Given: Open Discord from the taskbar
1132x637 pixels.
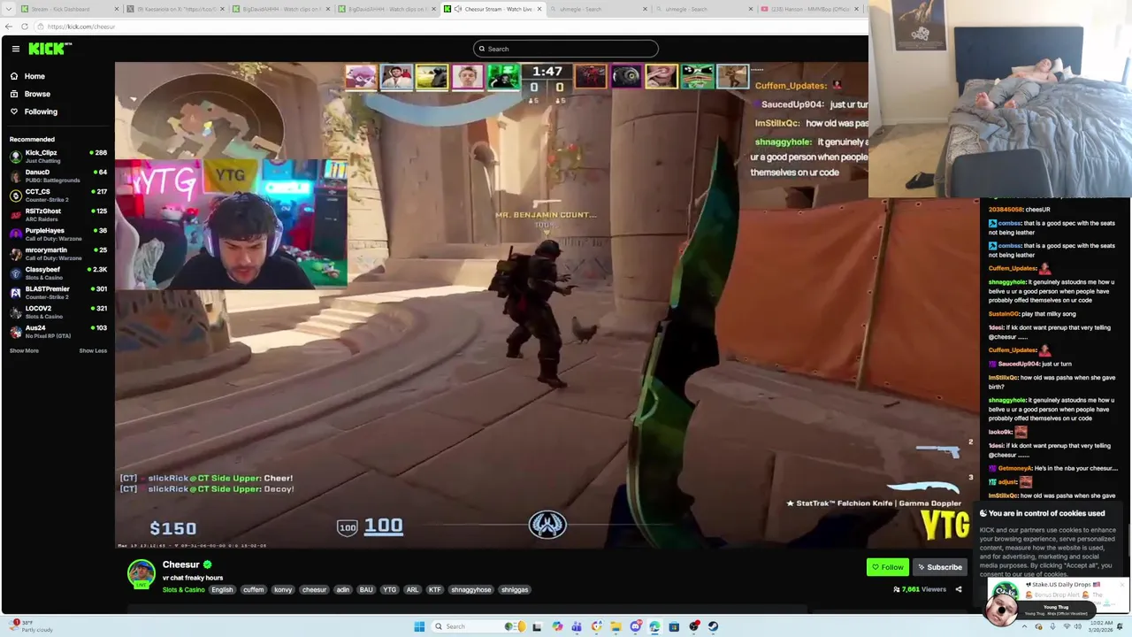Looking at the screenshot, I should point(635,626).
